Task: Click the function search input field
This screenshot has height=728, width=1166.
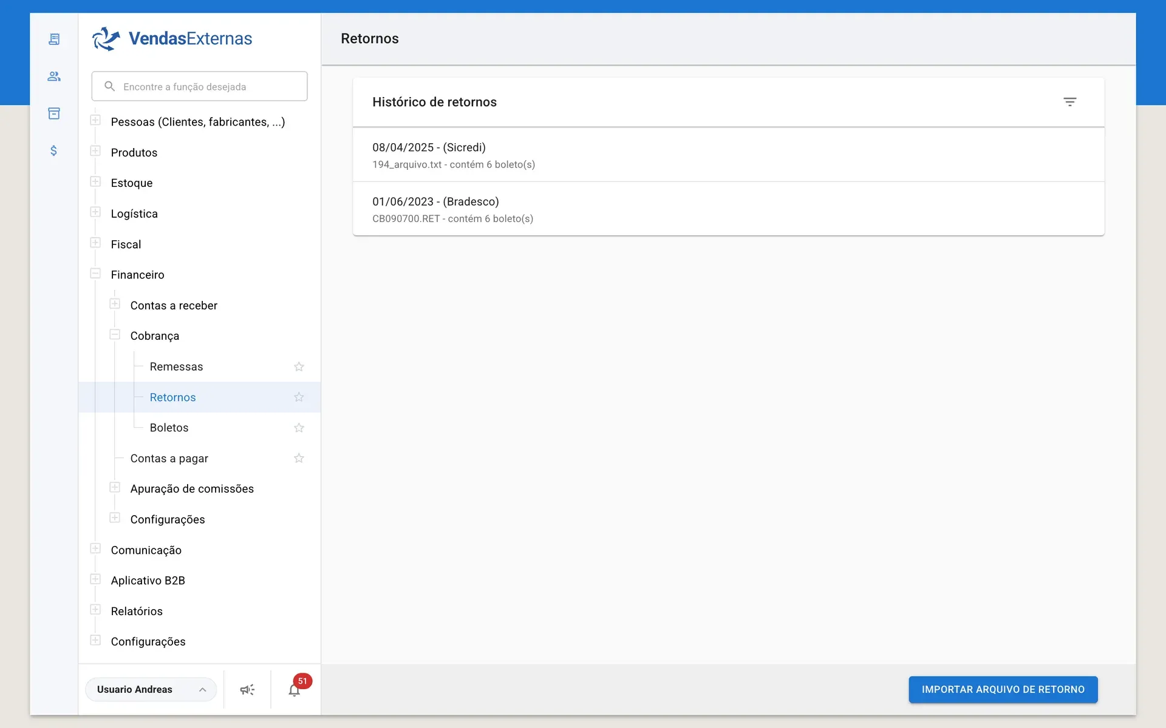Action: point(199,86)
